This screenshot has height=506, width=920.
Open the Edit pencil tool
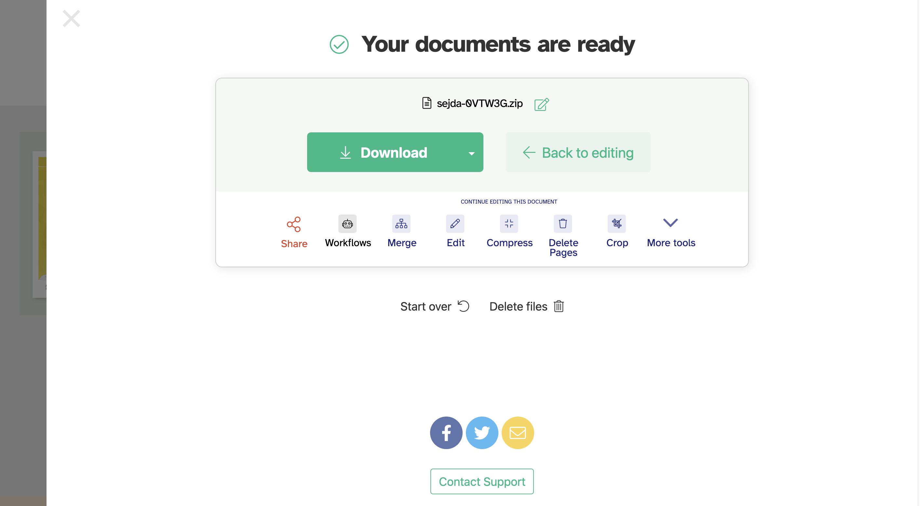[455, 224]
